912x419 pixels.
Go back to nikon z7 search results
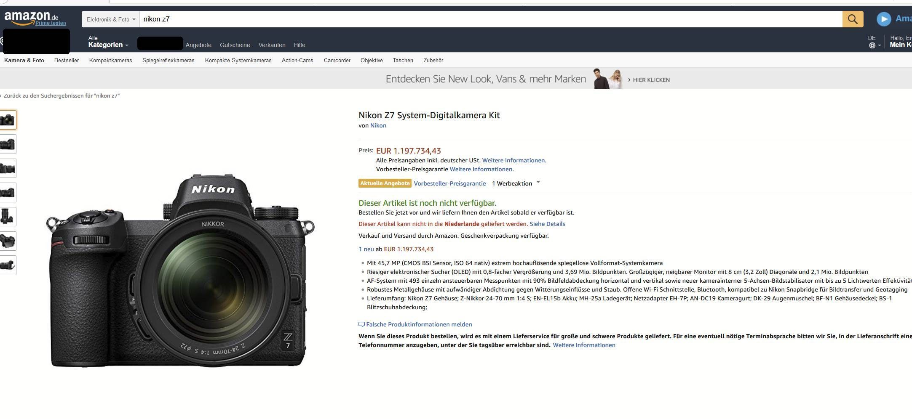point(62,95)
